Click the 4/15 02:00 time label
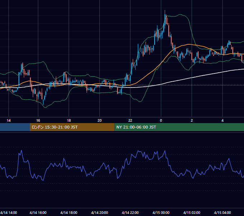Viewport: 244px width, 216px height. click(x=192, y=212)
